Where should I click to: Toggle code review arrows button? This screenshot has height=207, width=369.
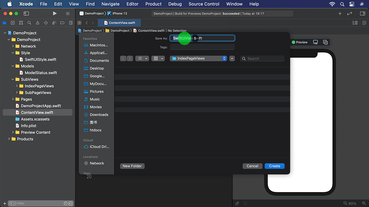point(350,14)
